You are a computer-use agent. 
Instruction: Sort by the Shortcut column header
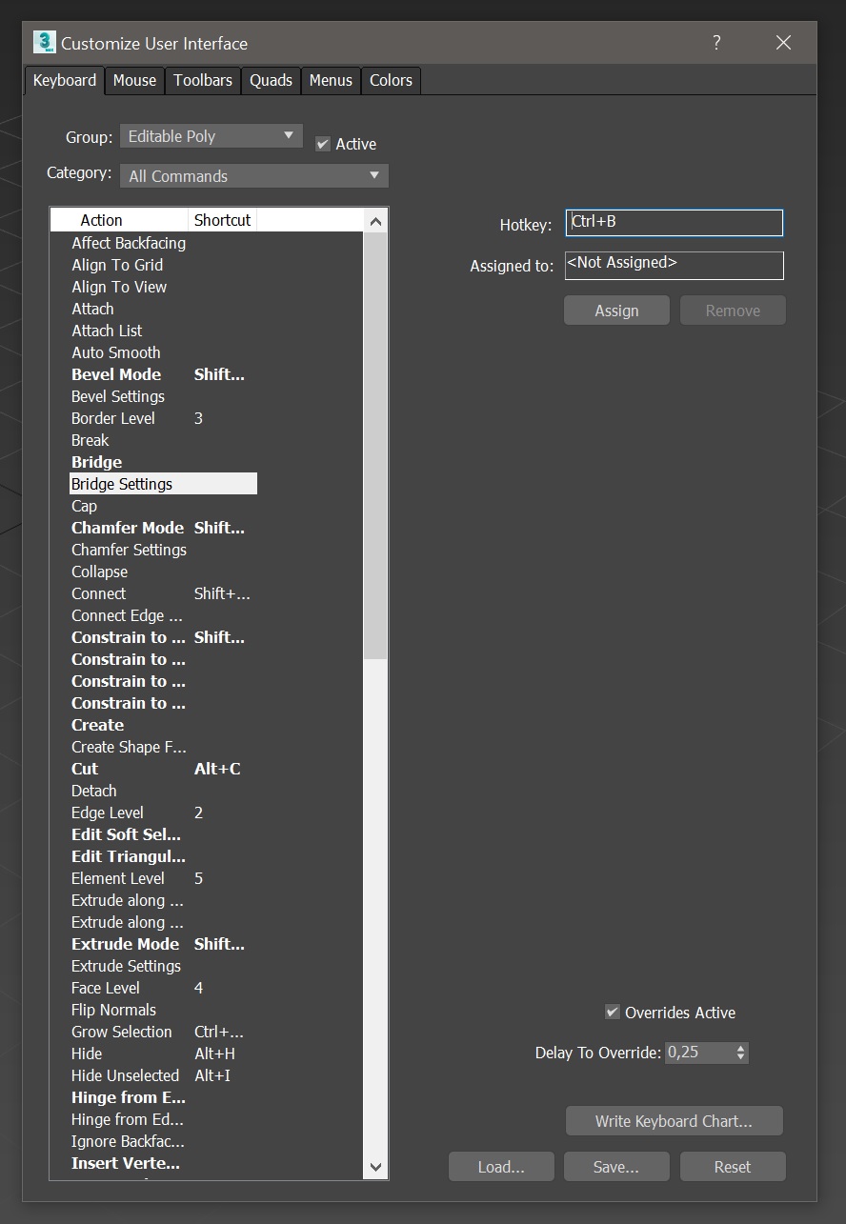[x=222, y=220]
